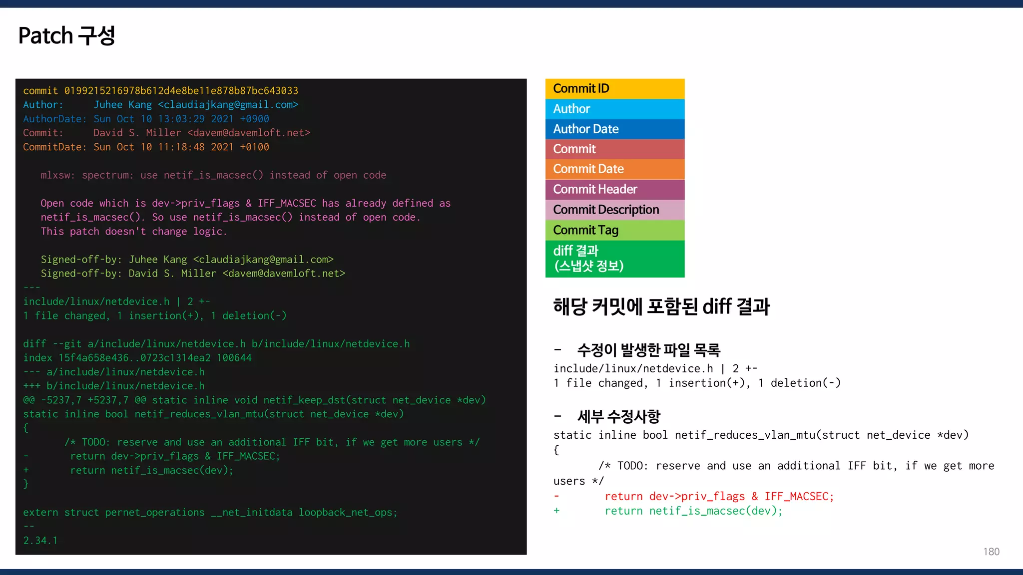Select the TODO comment line in the terminal

click(272, 442)
